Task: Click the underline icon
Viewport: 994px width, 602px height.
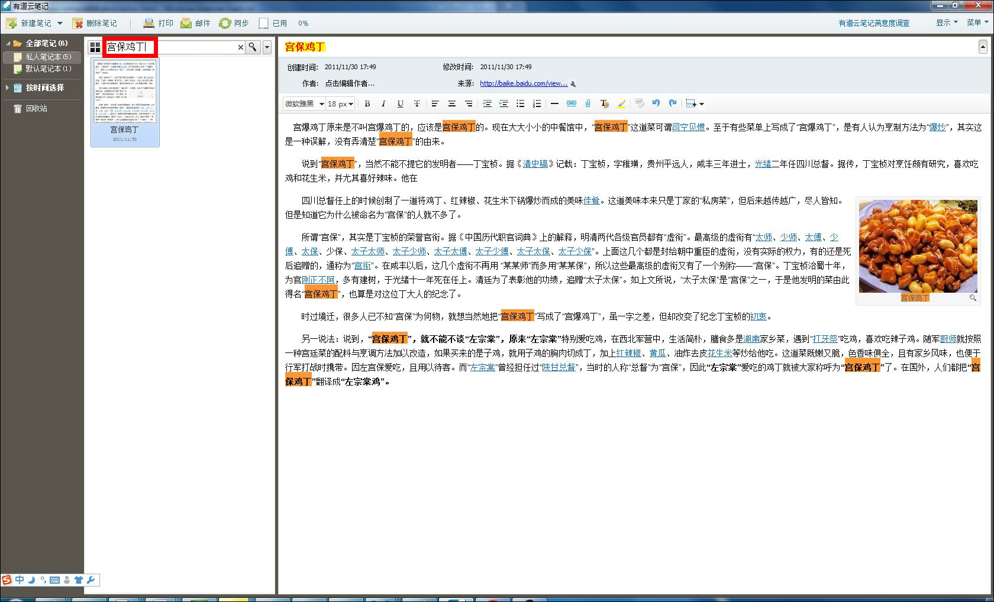Action: [401, 103]
